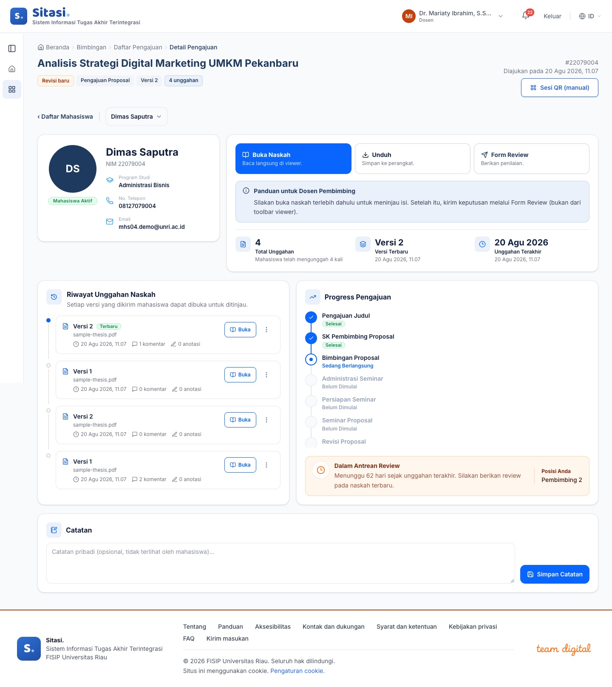
Task: Click the MI user avatar
Action: (x=409, y=16)
